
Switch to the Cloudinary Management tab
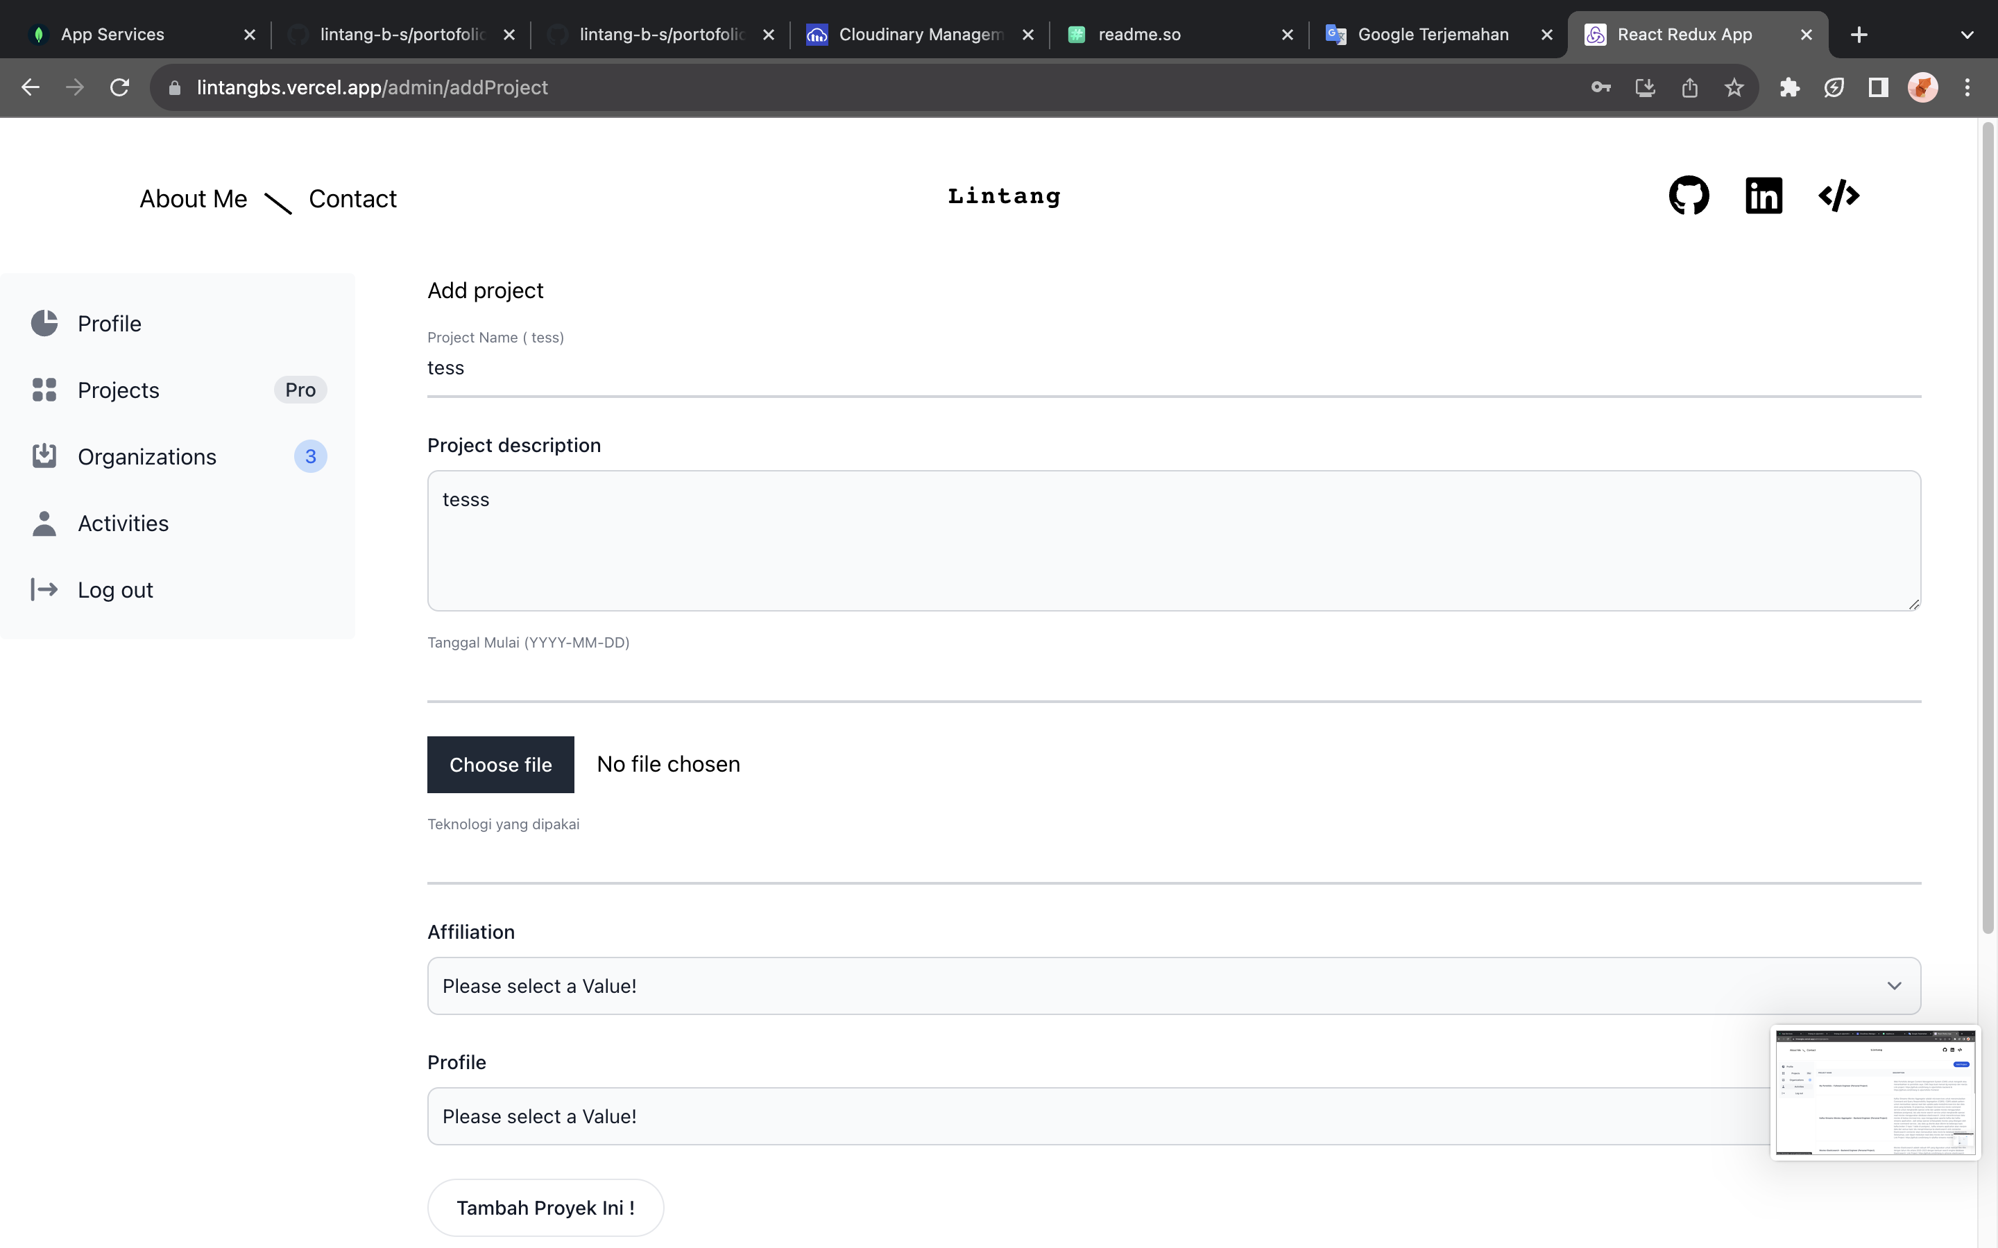[919, 35]
